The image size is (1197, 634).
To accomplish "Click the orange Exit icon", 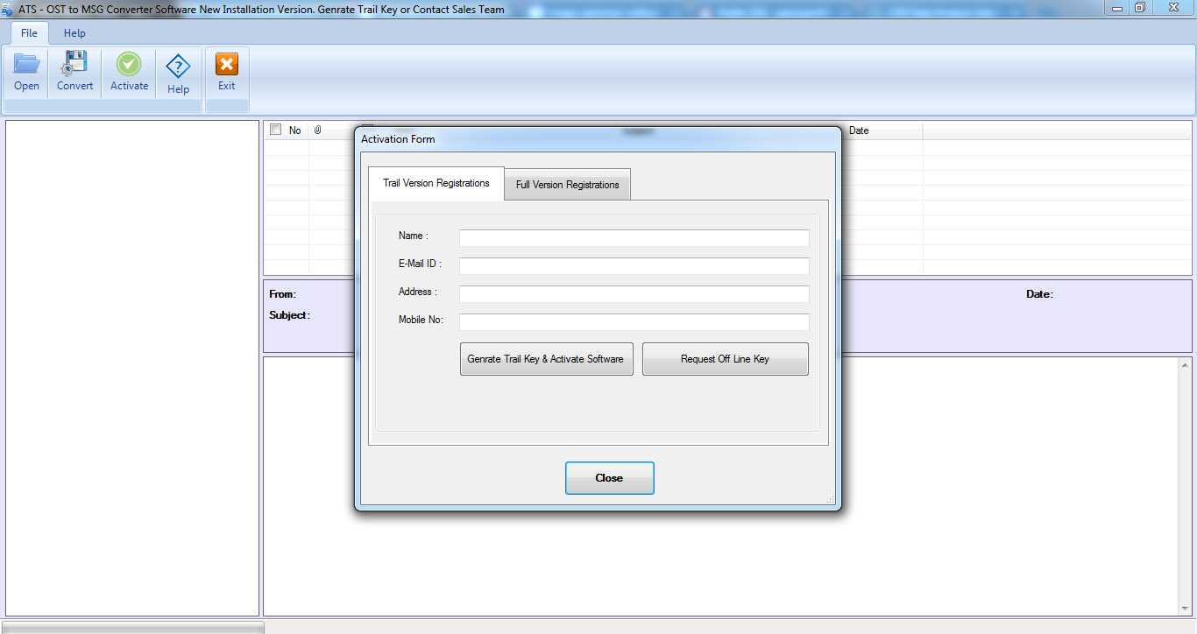I will pos(227,65).
